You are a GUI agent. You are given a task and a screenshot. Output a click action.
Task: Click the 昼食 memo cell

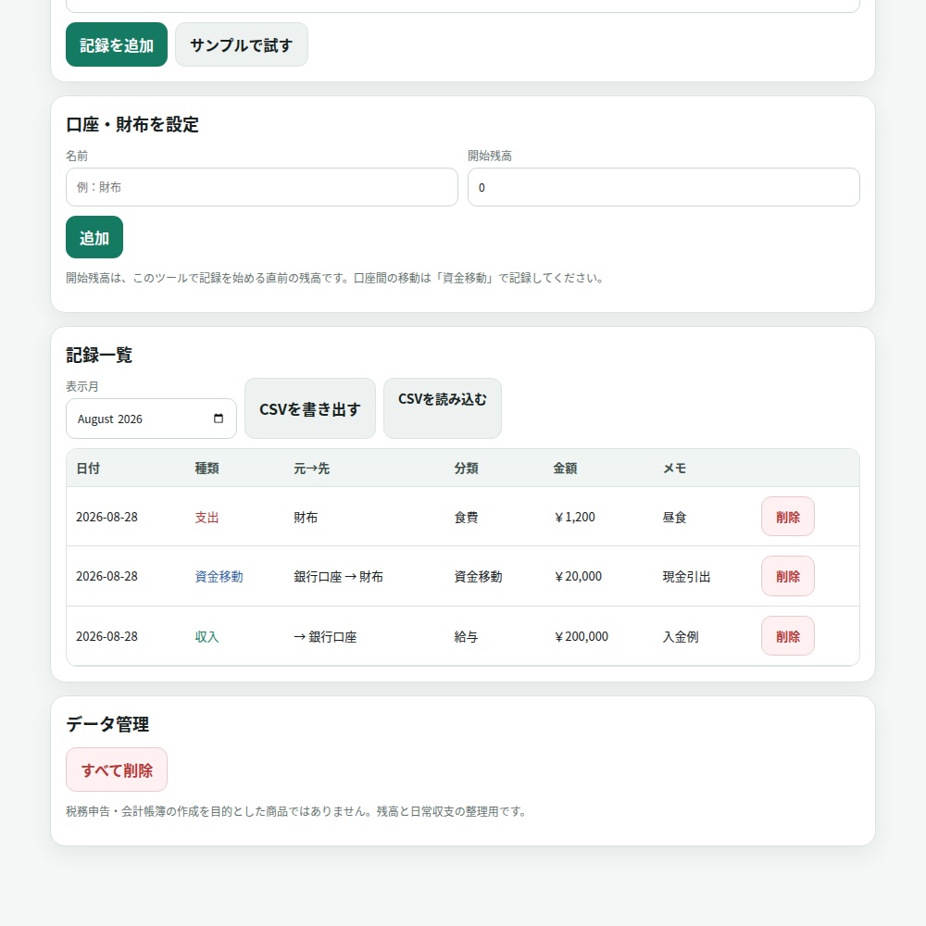[x=674, y=518]
